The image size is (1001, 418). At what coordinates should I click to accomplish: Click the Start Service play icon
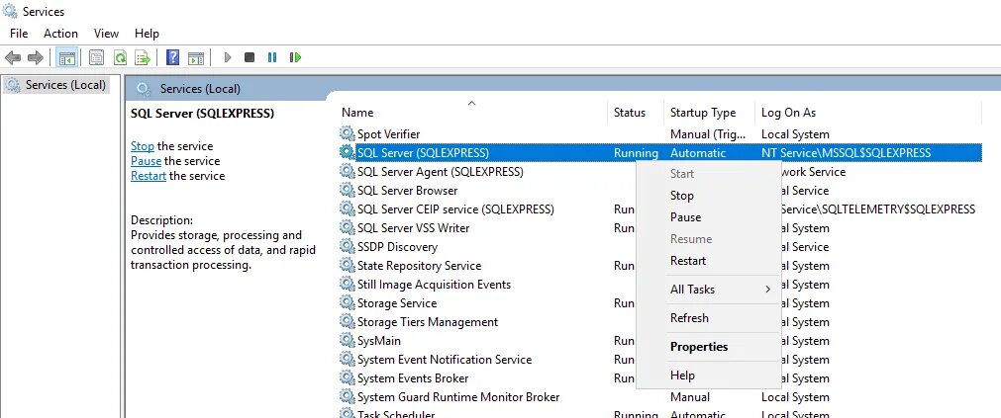228,57
